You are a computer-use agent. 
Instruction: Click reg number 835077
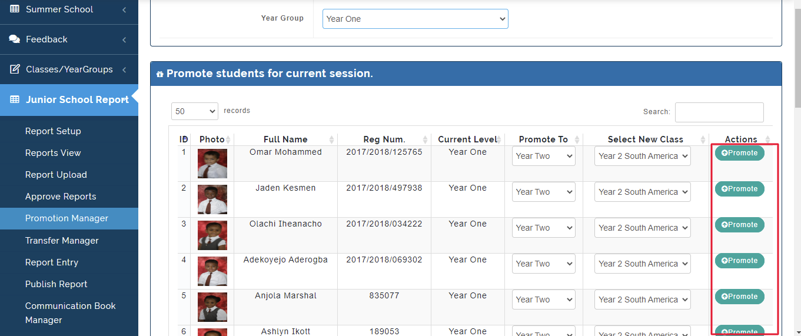pyautogui.click(x=384, y=295)
